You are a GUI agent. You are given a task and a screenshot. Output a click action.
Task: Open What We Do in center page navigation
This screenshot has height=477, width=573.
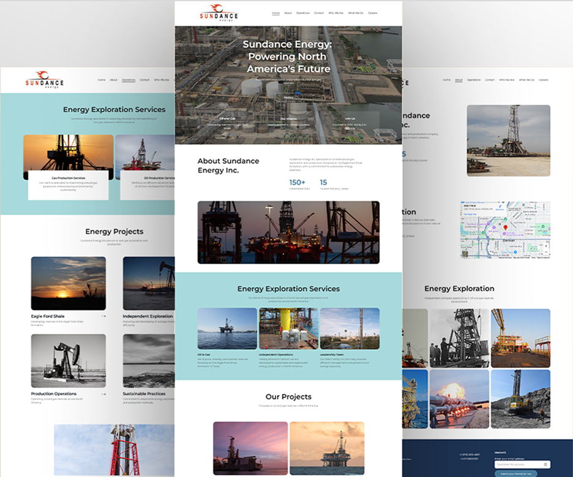(355, 13)
